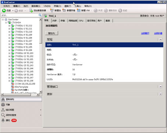167x133 pixels.
Task: Click the green Back arrow icon
Action: pyautogui.click(x=4, y=11)
